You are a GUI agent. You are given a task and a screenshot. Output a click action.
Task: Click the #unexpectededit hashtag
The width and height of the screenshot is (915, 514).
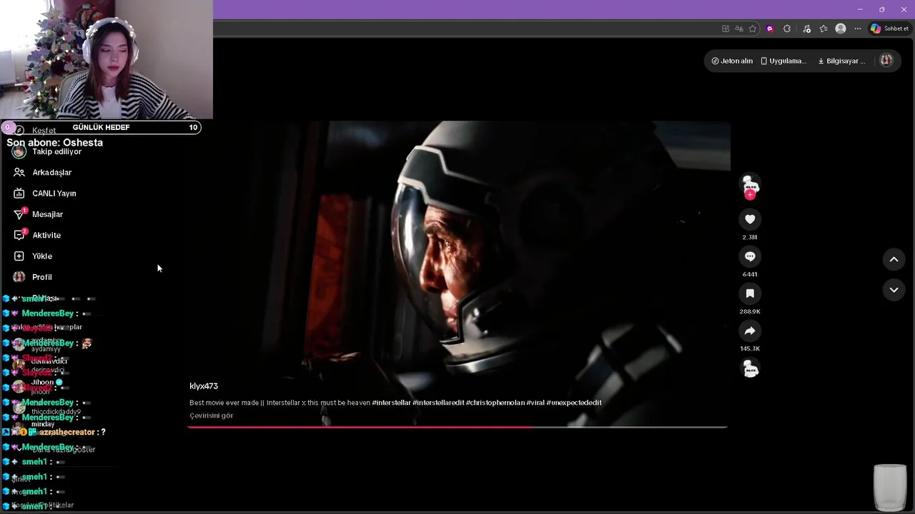[574, 403]
